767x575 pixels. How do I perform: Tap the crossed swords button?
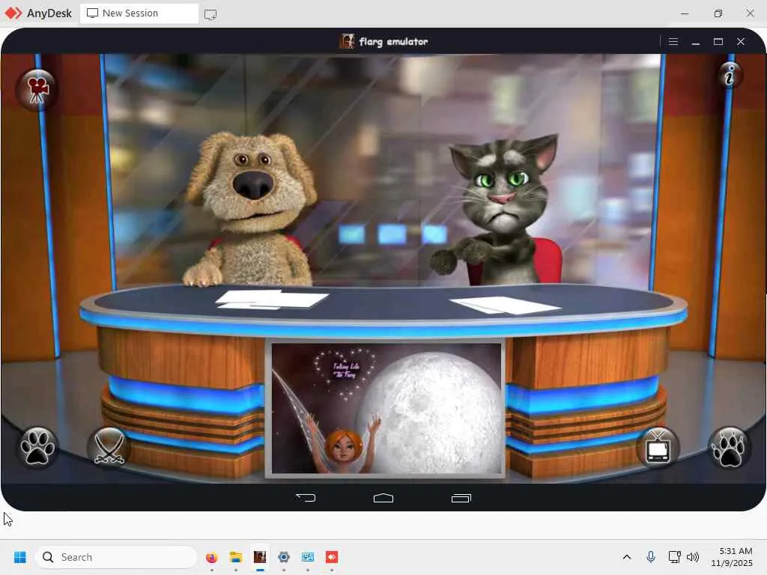pyautogui.click(x=109, y=447)
